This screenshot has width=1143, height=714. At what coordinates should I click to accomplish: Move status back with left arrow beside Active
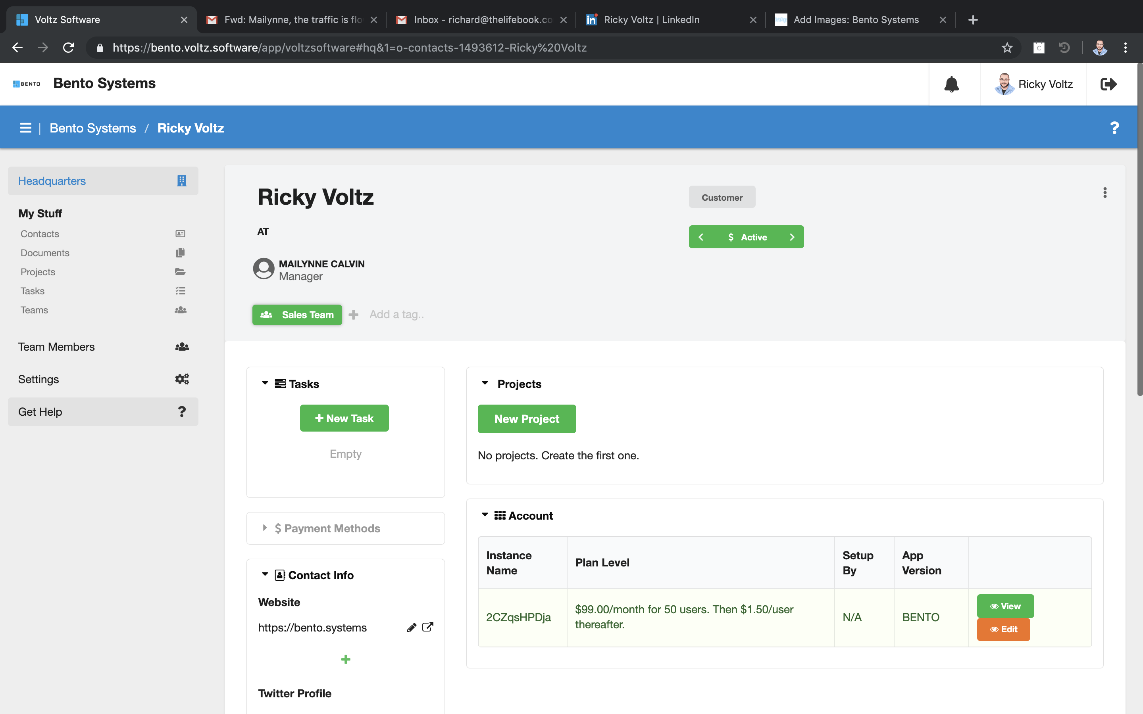(x=701, y=237)
